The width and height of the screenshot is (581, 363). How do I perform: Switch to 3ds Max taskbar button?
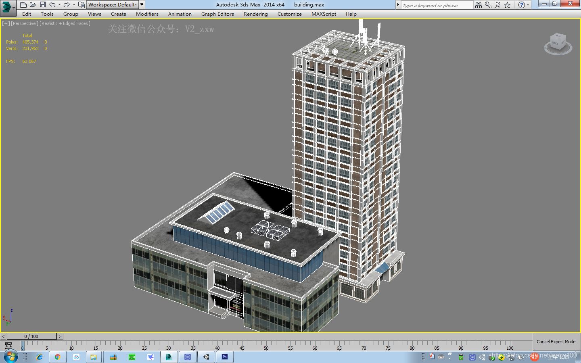[169, 357]
